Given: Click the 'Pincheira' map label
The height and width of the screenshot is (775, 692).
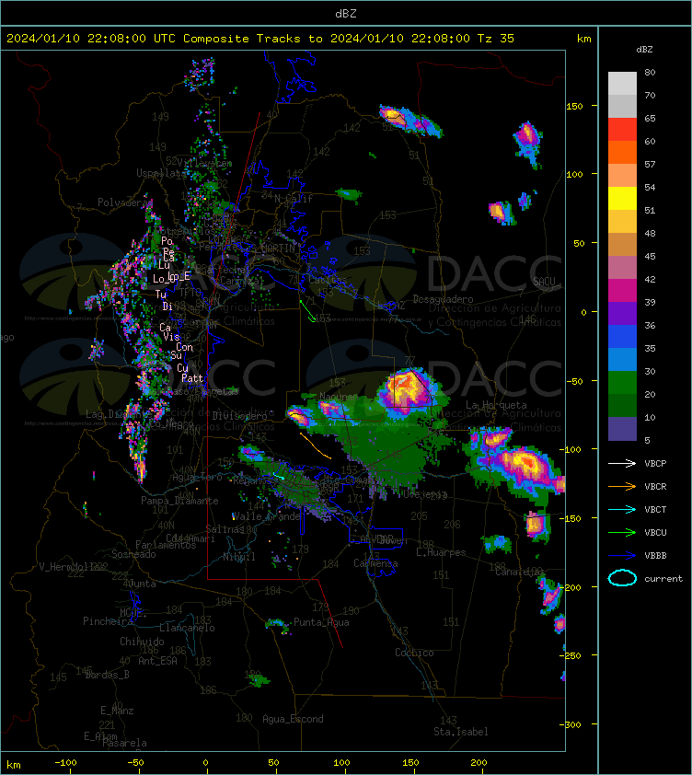Looking at the screenshot, I should (108, 620).
